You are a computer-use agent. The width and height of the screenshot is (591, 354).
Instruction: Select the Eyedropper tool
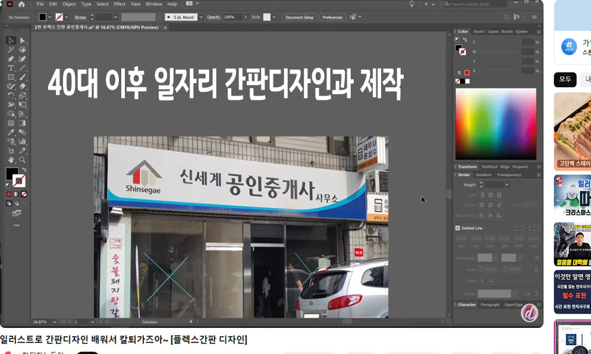pyautogui.click(x=11, y=132)
